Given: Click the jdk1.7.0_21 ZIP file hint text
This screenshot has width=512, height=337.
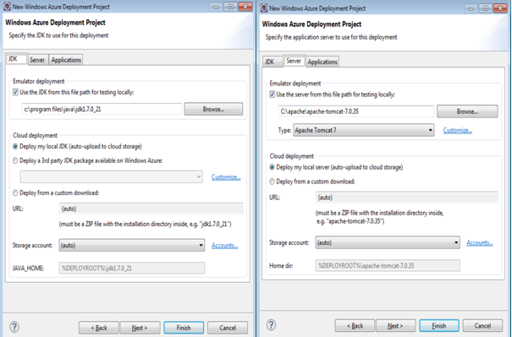Looking at the screenshot, I should click(146, 224).
